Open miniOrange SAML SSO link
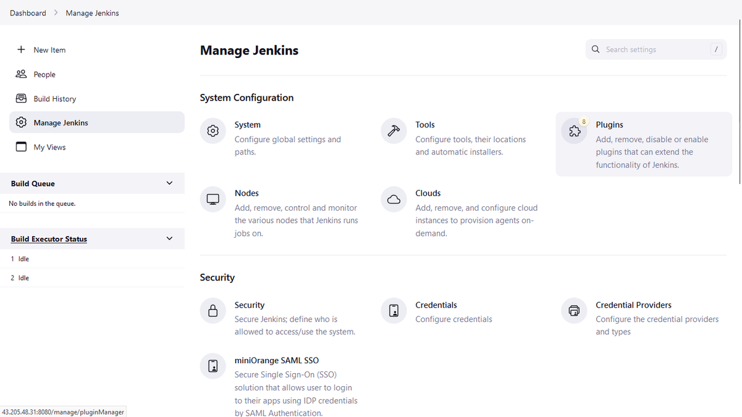The width and height of the screenshot is (742, 417). [x=277, y=361]
